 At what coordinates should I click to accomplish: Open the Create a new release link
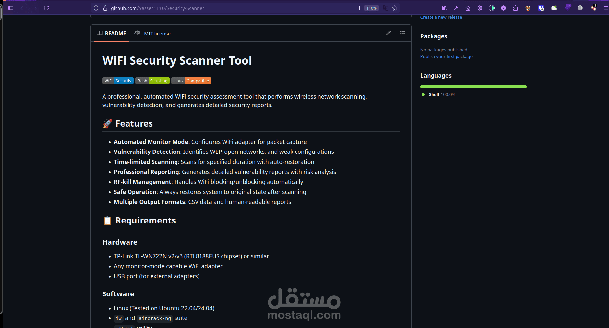coord(441,17)
